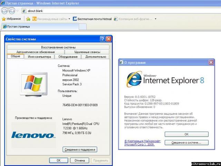
Task: Click the Сведения о системе button
Action: [x=186, y=142]
